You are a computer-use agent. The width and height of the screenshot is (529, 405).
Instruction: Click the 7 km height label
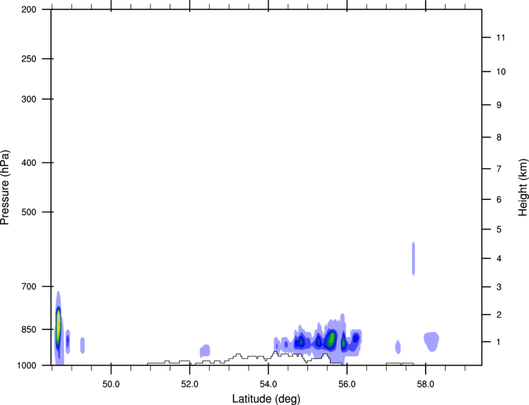[x=499, y=169]
